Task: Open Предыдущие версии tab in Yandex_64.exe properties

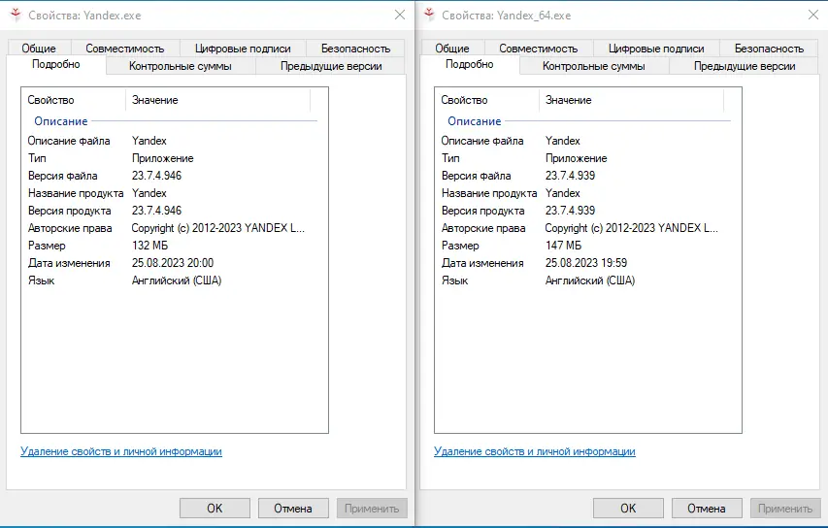Action: tap(745, 66)
